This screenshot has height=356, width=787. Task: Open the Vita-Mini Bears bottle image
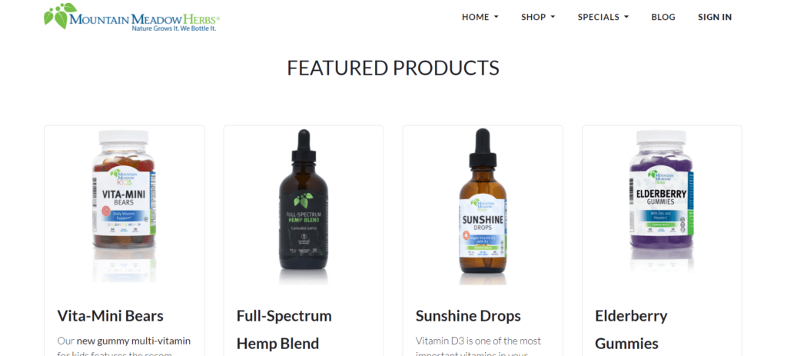124,205
